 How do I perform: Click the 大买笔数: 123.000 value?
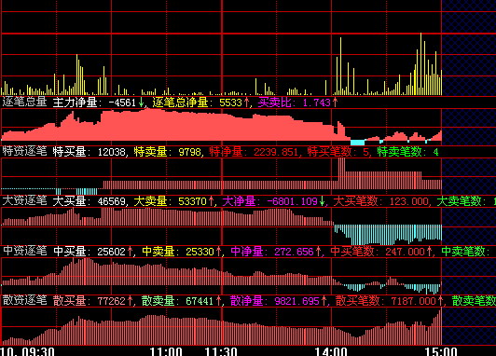[381, 201]
